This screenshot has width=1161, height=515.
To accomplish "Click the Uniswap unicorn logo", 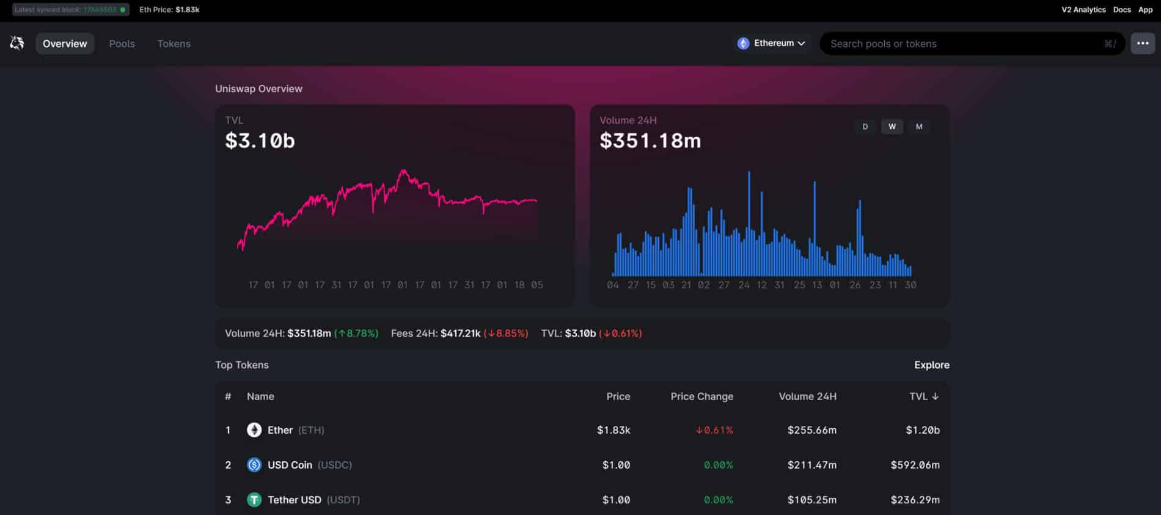I will tap(17, 43).
